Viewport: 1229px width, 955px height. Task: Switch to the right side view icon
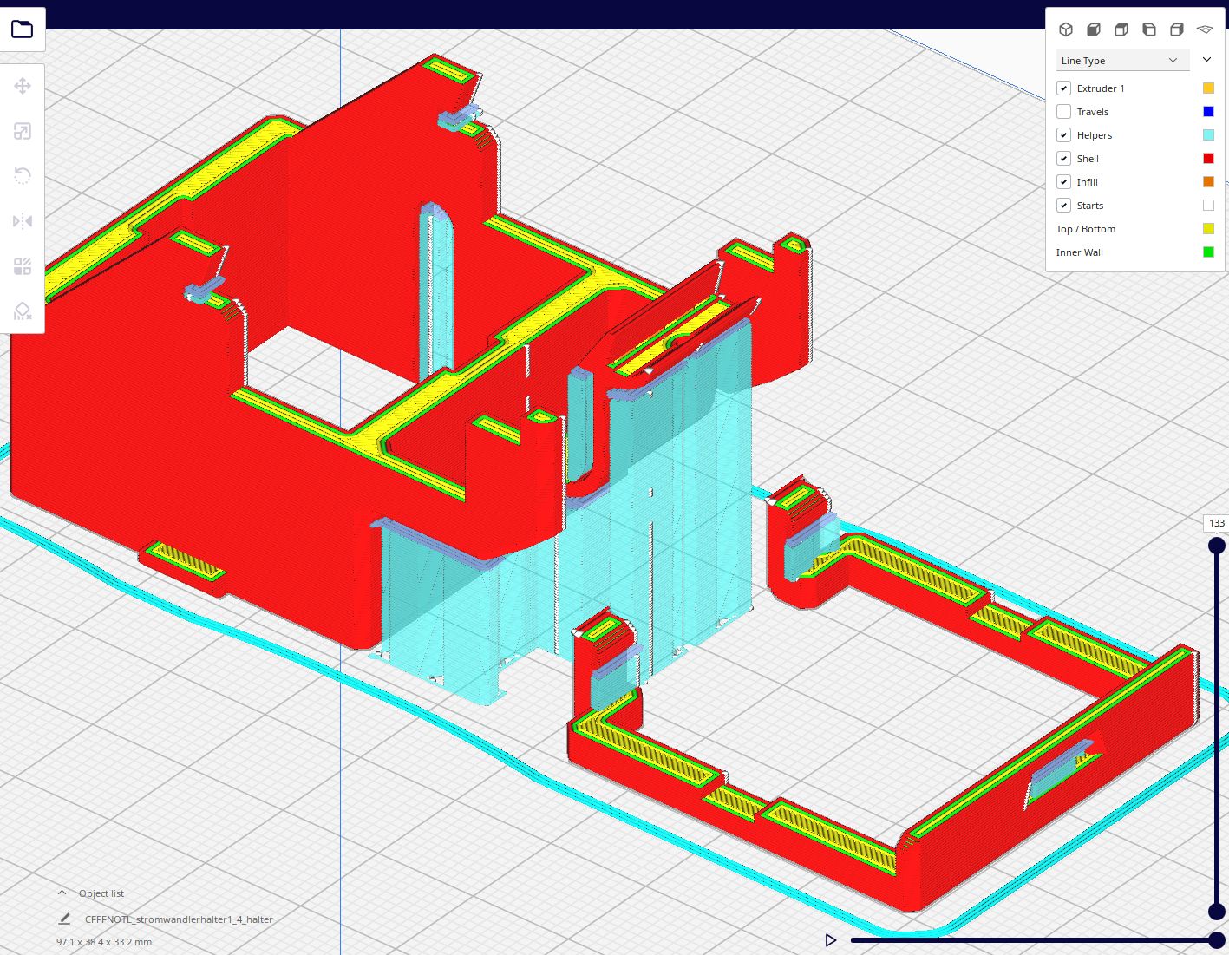point(1177,29)
